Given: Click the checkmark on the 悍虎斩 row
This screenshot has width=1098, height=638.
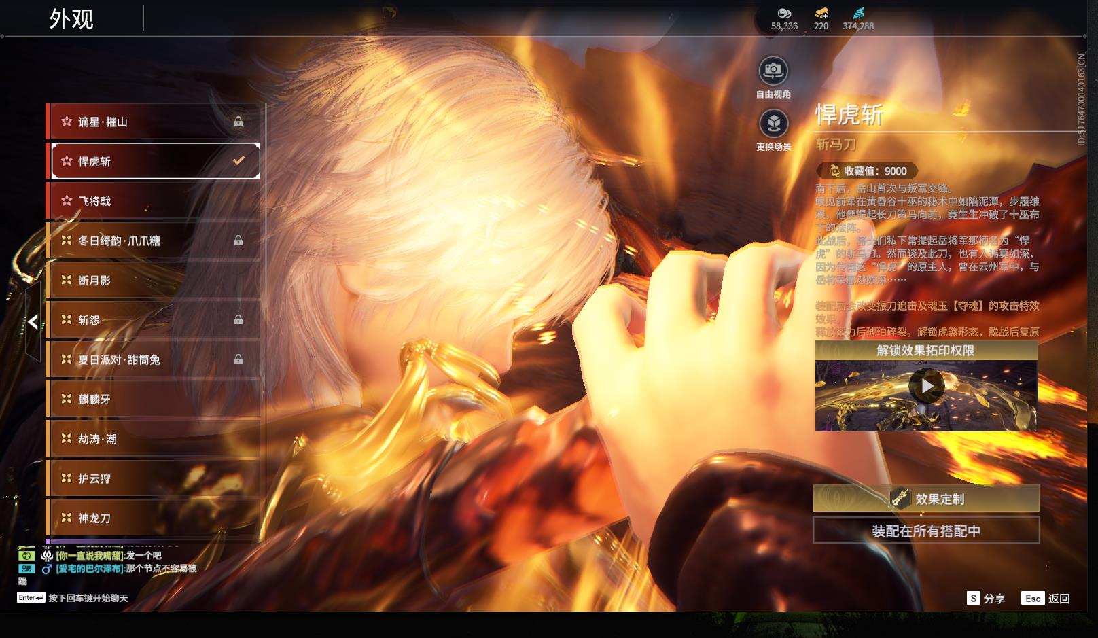Looking at the screenshot, I should (238, 161).
